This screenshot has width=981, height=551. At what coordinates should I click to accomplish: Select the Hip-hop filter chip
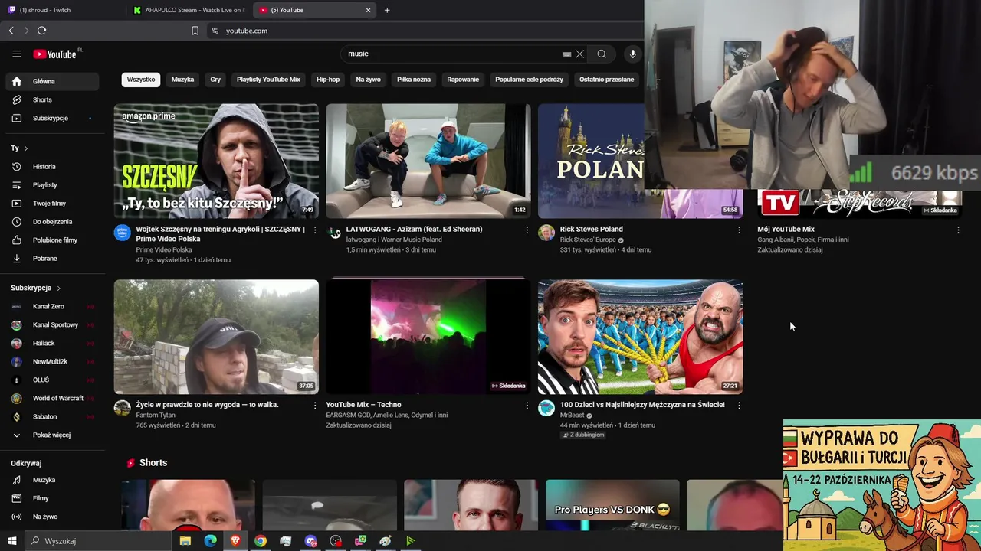click(x=328, y=80)
